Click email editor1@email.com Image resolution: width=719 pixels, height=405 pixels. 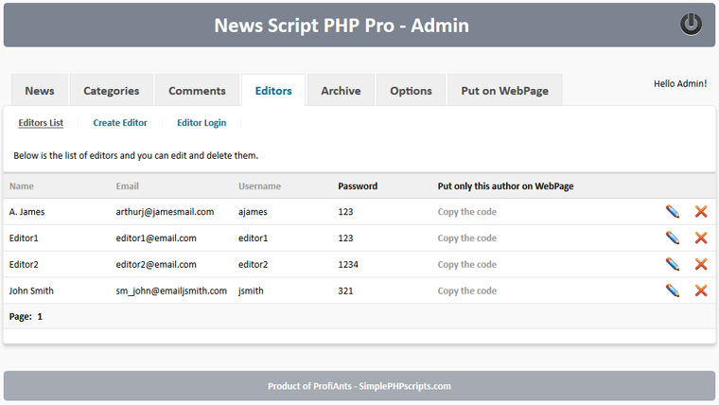[156, 238]
